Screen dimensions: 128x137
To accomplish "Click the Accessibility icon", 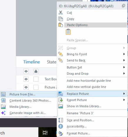I will pyautogui.click(x=61, y=126).
